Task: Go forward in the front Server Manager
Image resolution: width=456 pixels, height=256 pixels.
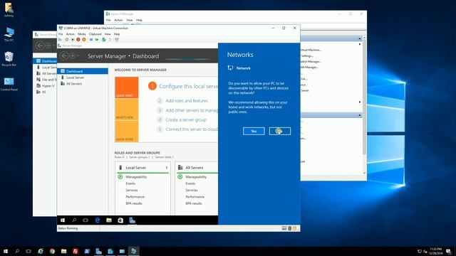Action: pyautogui.click(x=72, y=55)
